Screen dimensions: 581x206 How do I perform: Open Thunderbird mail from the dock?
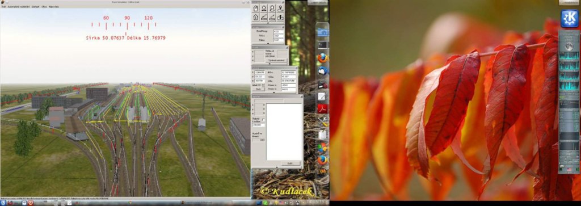click(x=323, y=71)
